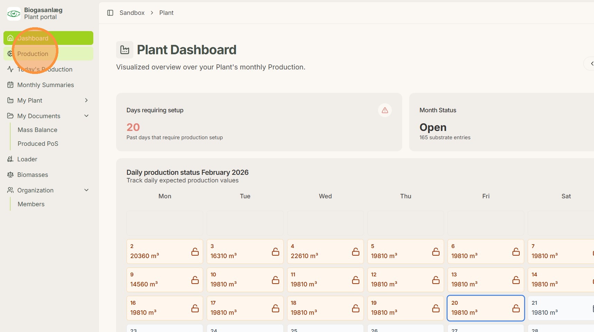Click the Biogasanlæg eye logo
594x332 pixels.
pyautogui.click(x=14, y=14)
